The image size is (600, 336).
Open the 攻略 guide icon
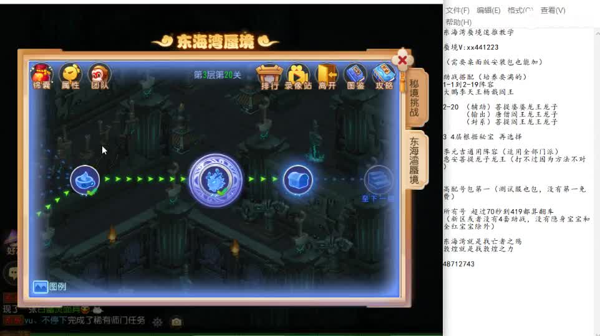(x=384, y=77)
